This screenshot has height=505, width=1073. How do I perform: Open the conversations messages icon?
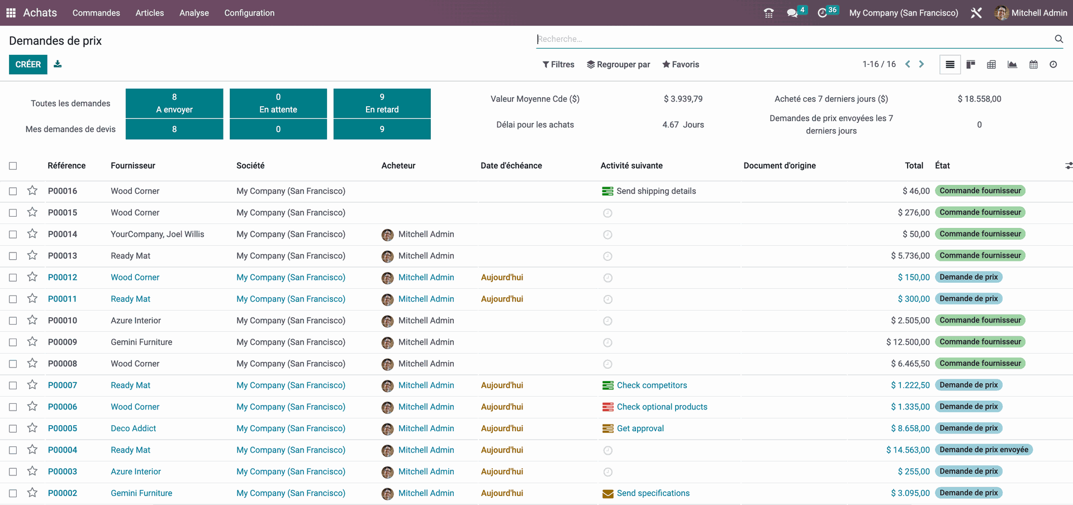pos(792,13)
